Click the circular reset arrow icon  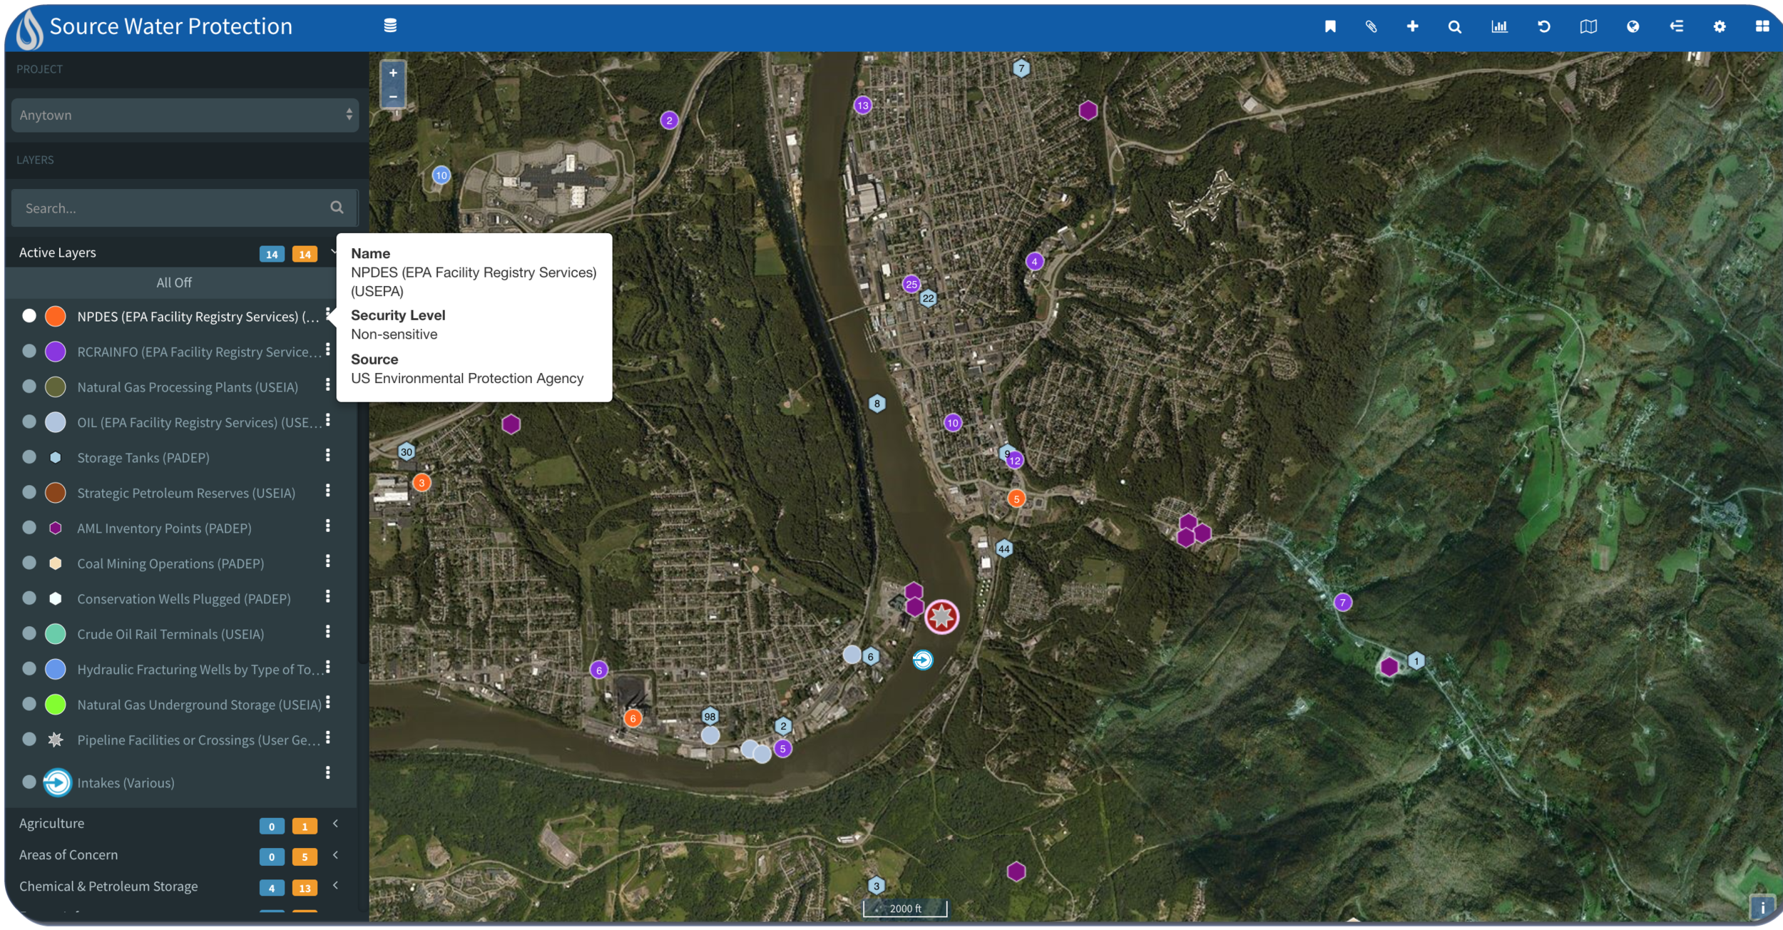(x=1544, y=26)
